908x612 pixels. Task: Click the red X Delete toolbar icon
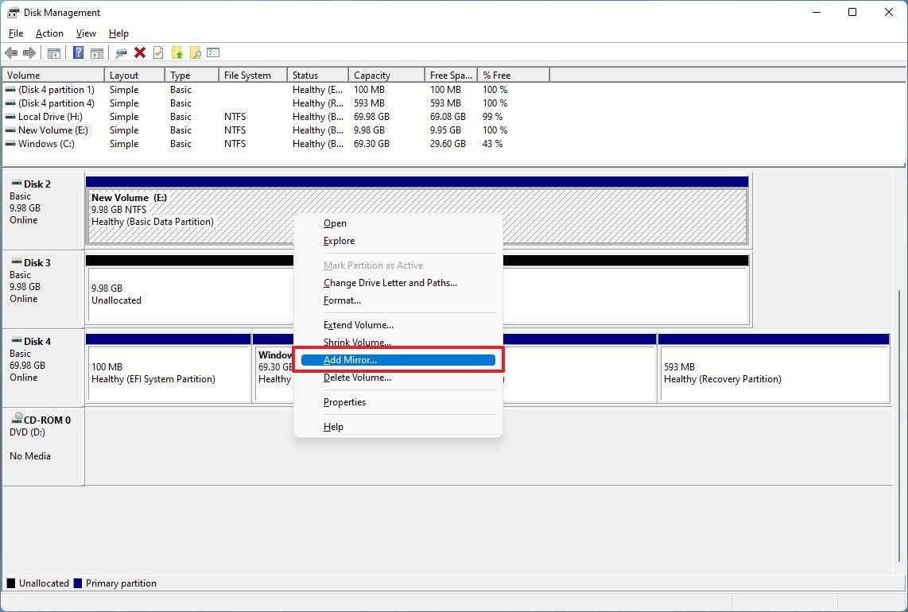140,52
